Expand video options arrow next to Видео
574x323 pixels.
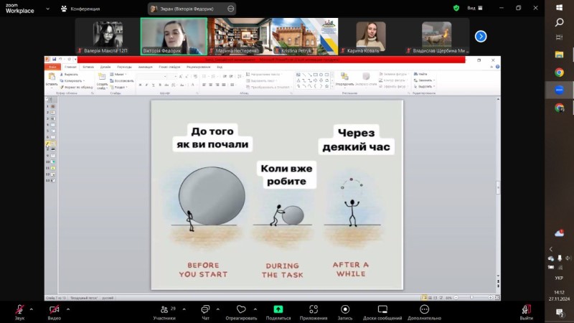click(x=68, y=309)
